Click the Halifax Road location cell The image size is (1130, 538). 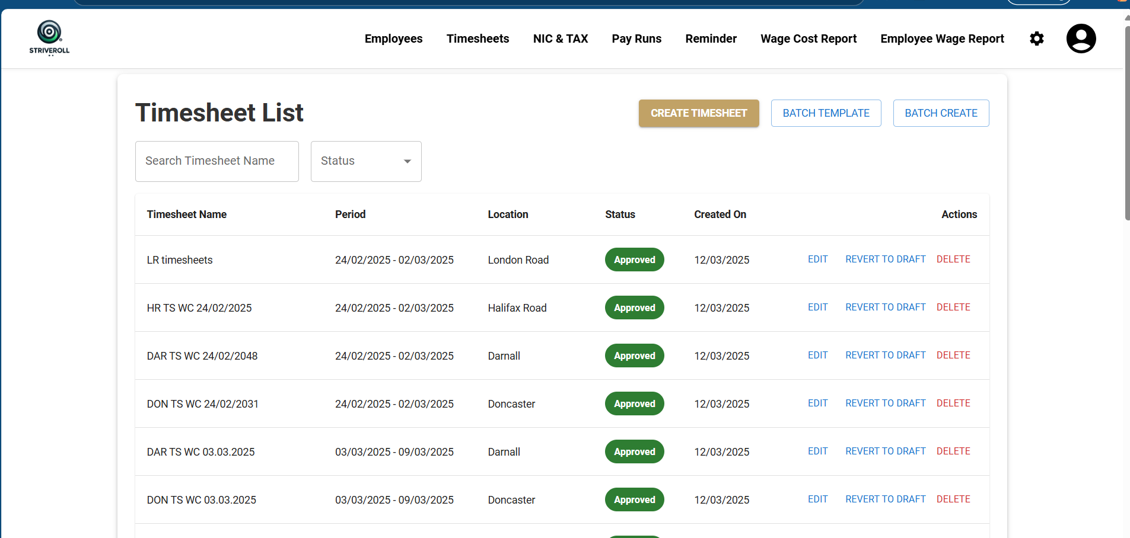[x=517, y=308]
